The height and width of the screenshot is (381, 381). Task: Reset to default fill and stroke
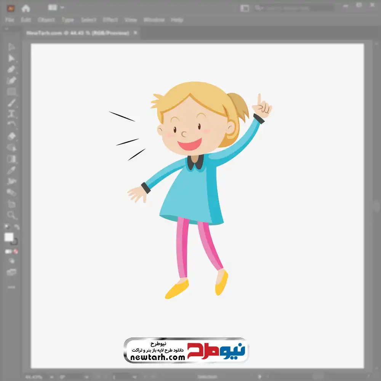click(6, 227)
